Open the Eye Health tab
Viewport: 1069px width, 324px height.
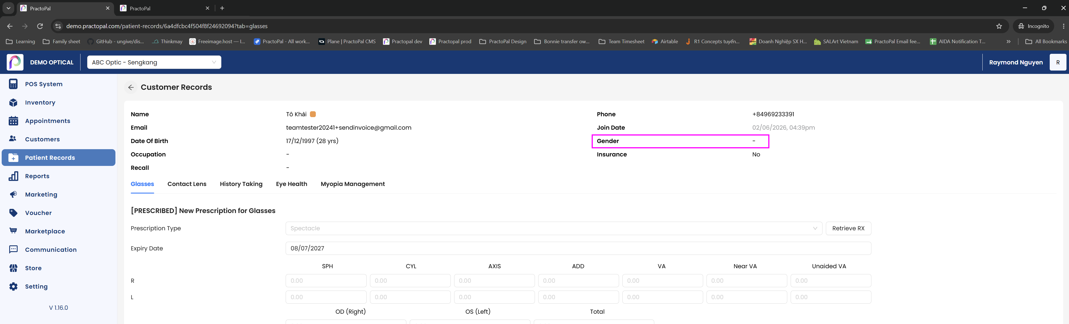[x=292, y=184]
